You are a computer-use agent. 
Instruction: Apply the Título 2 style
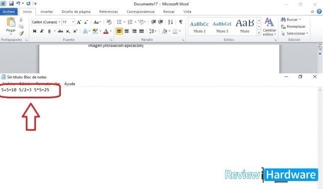click(199, 27)
